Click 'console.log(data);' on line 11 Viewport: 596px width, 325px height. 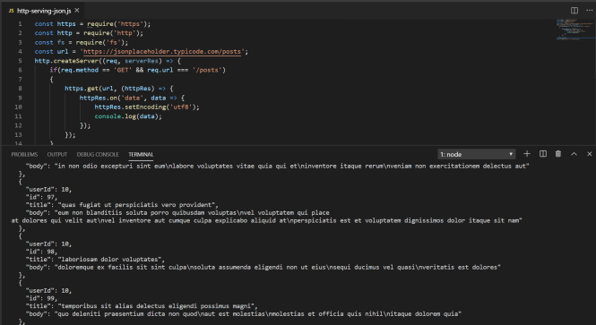pyautogui.click(x=128, y=116)
